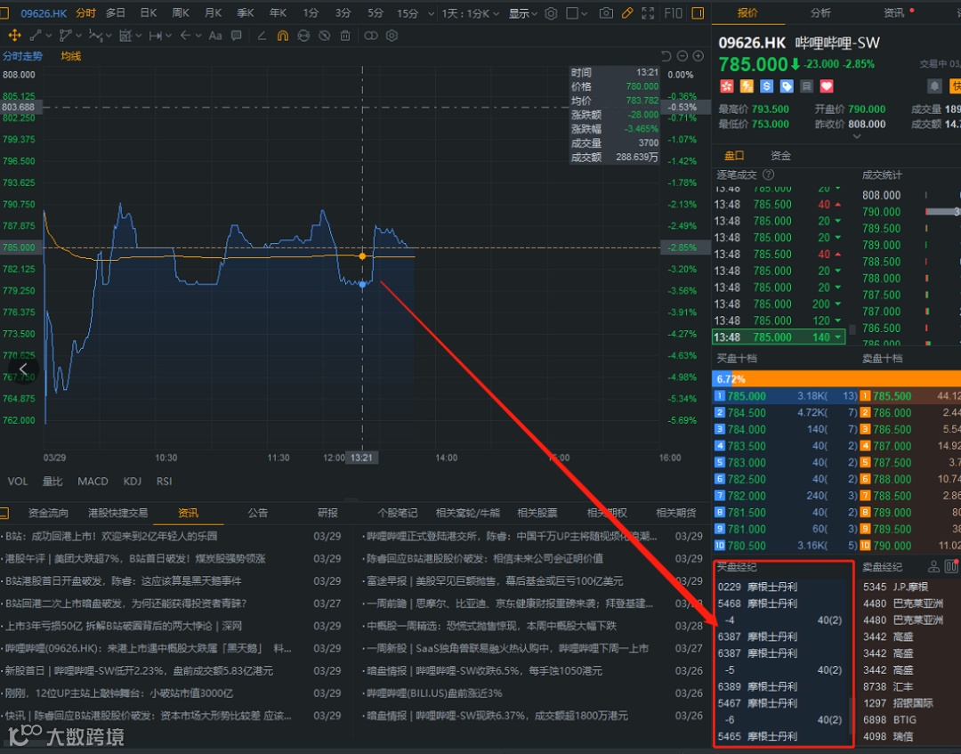Click the 09626.HK ticker in toolbar

44,13
